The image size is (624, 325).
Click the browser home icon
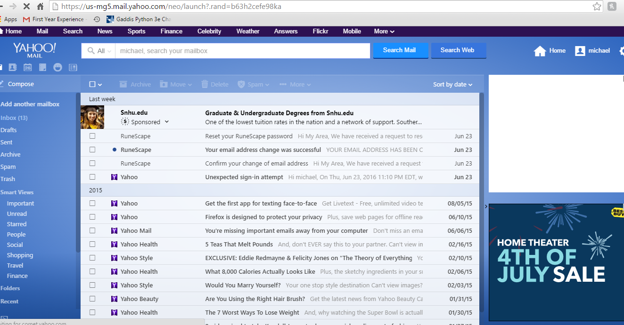(41, 7)
